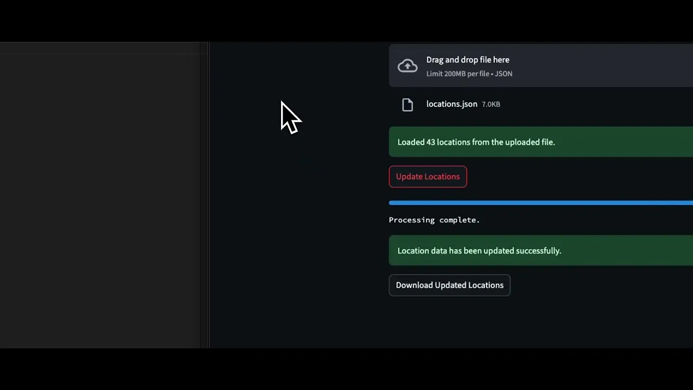Download the updated locations file
The height and width of the screenshot is (390, 693).
(449, 285)
